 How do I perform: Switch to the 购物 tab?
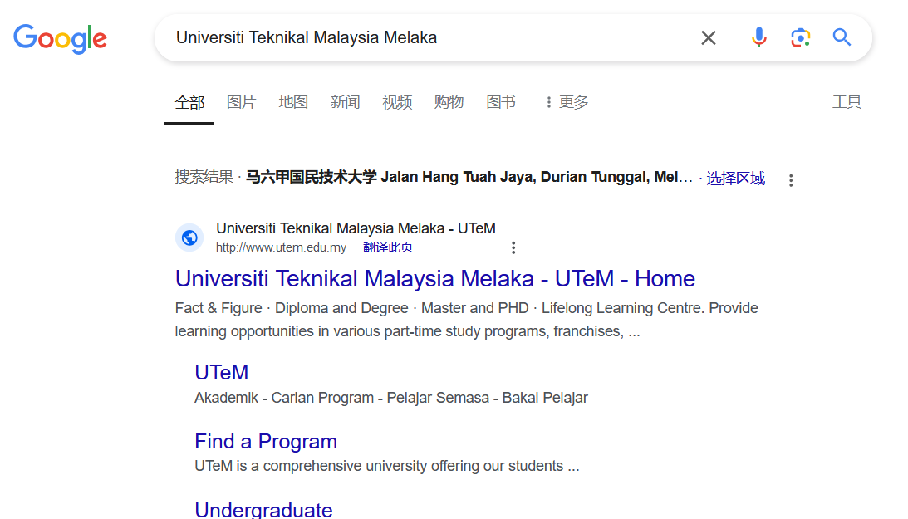click(x=449, y=102)
